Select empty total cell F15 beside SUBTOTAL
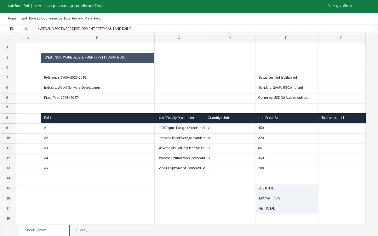 tap(342, 188)
